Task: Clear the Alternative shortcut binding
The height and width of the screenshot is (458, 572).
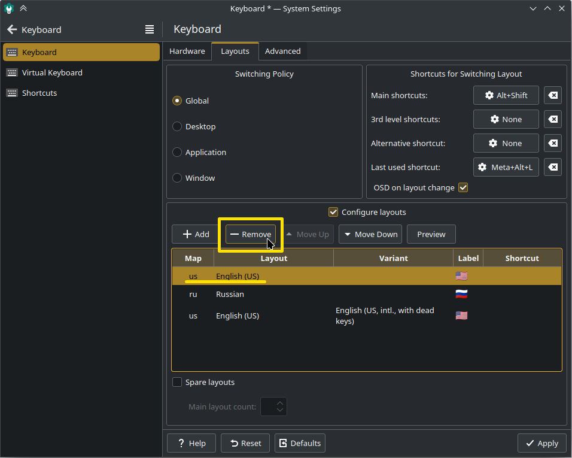Action: click(x=553, y=144)
